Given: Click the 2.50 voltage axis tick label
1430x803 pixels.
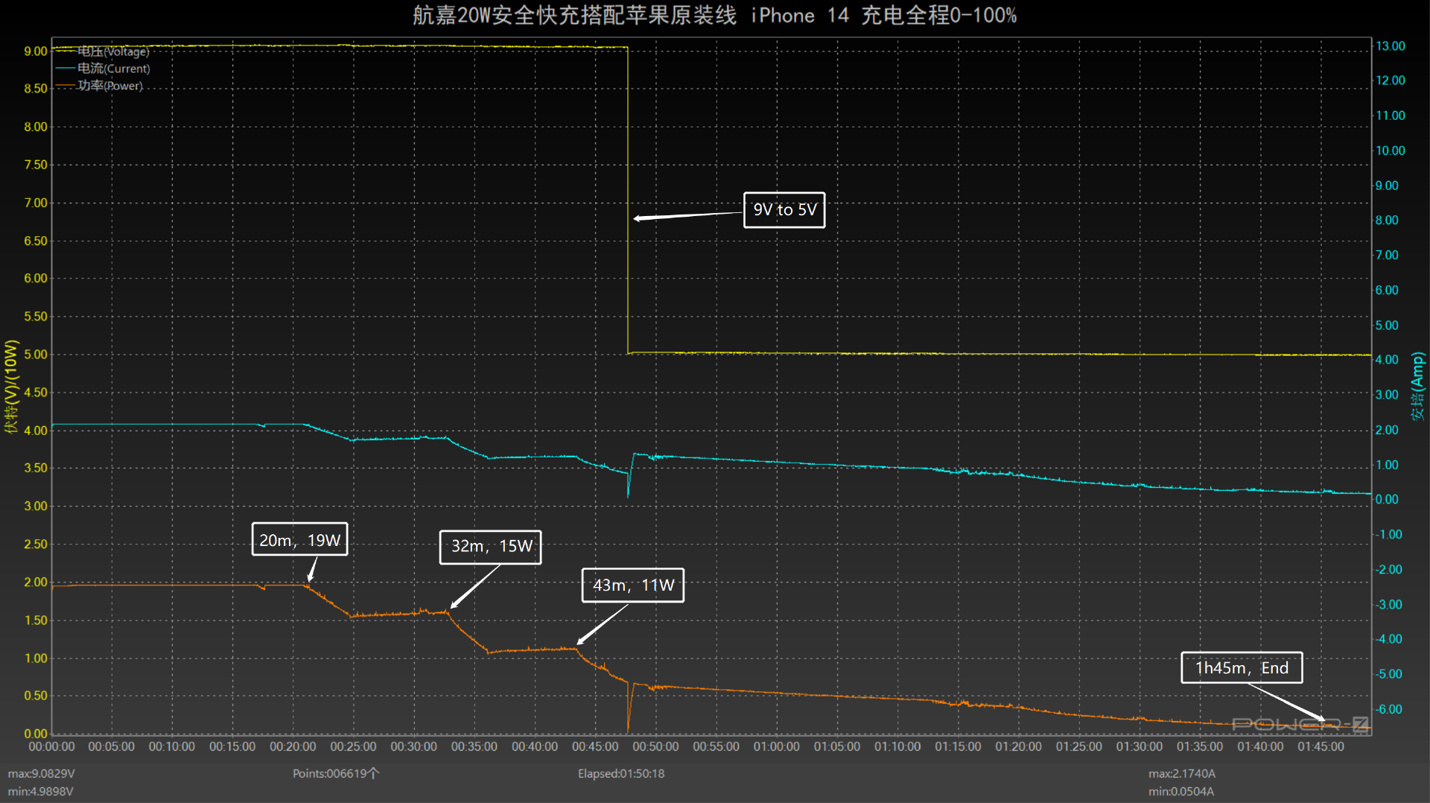Looking at the screenshot, I should (36, 544).
